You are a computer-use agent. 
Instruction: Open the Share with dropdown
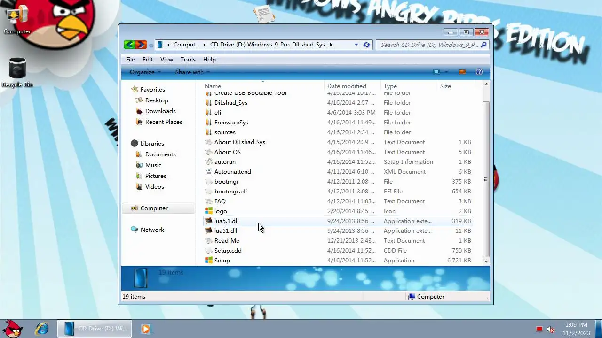tap(192, 72)
